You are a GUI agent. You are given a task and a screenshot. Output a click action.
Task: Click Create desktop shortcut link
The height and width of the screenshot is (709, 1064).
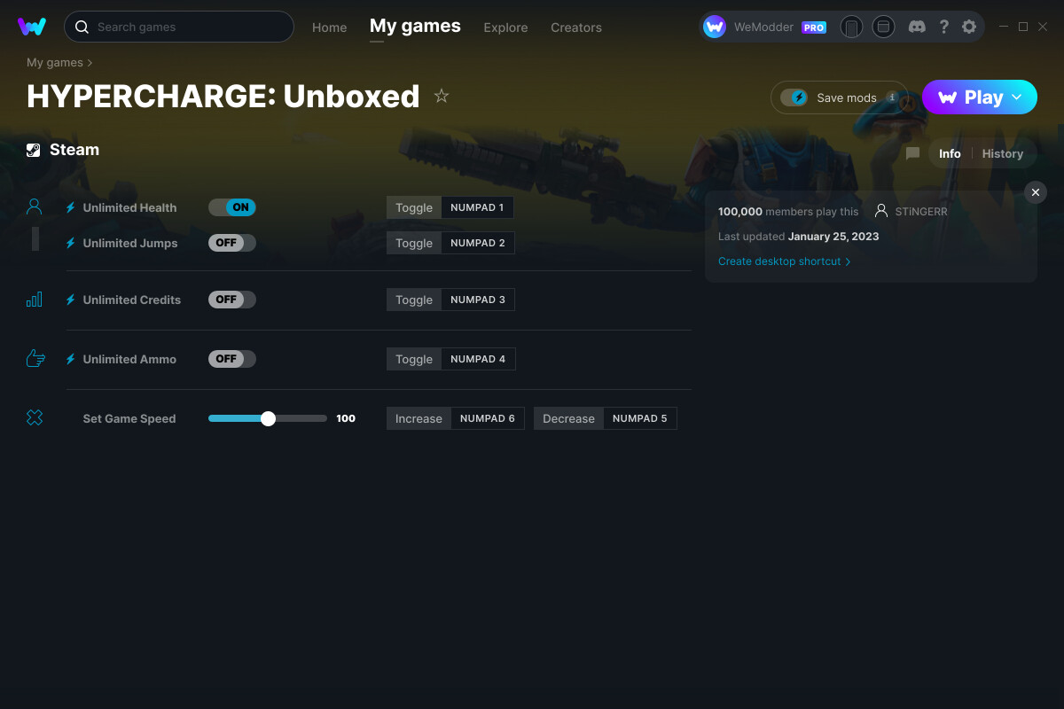[784, 261]
